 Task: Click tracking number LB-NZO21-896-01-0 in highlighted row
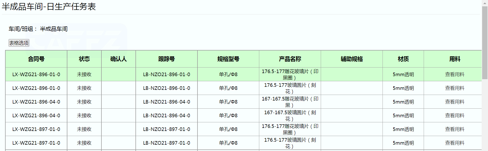click(x=166, y=74)
